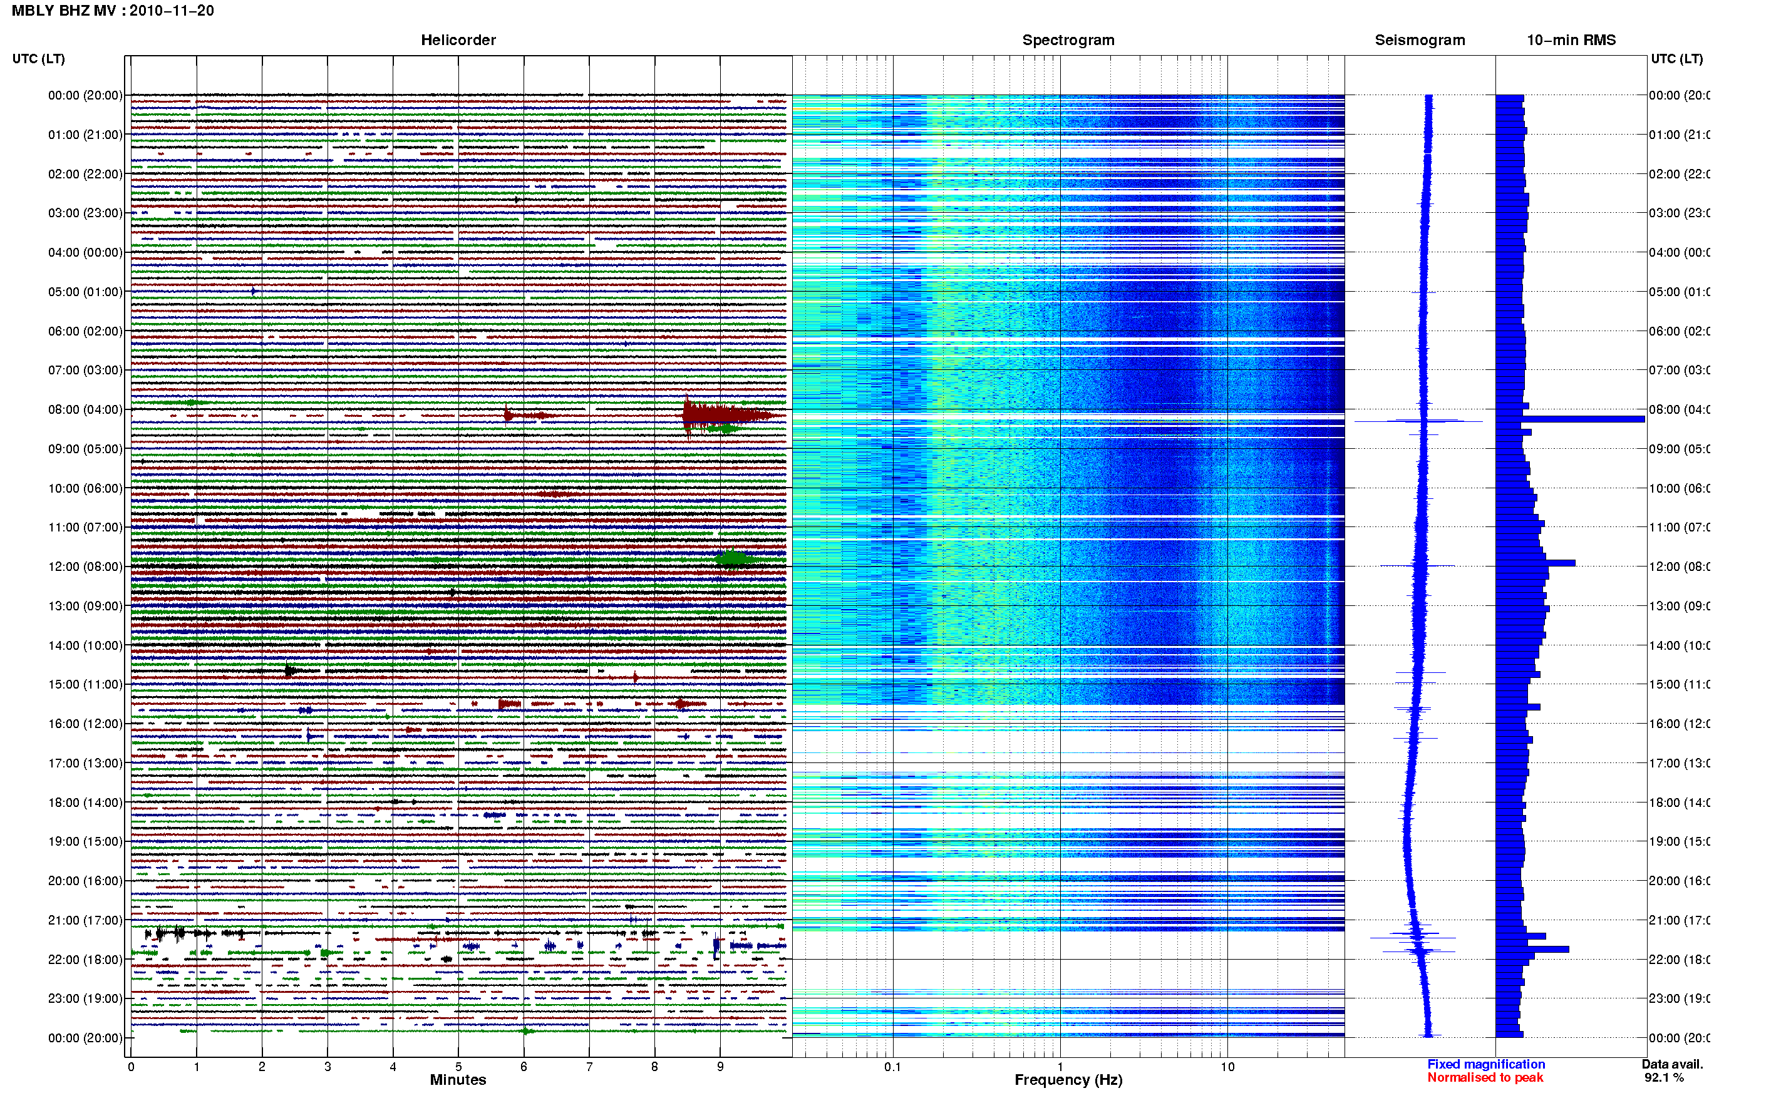Click the red Normalised to peak legend text
The image size is (1781, 1113).
coord(1485,1078)
